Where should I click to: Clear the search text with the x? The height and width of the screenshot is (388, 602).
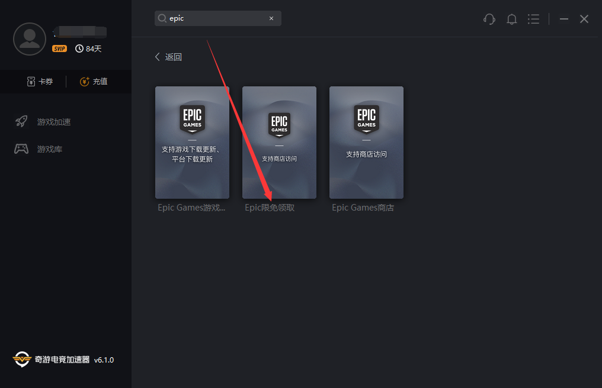[x=271, y=18]
